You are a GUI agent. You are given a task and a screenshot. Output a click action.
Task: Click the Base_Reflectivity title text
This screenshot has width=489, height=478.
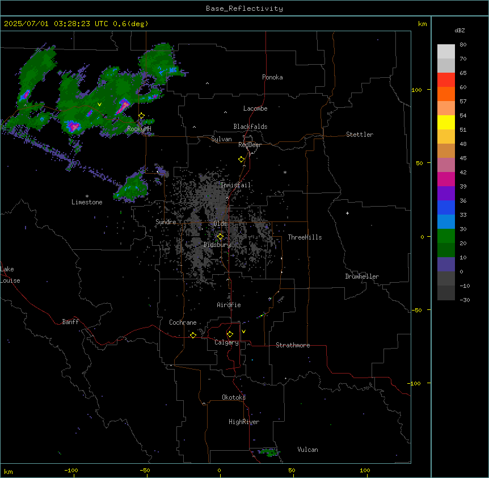pos(244,9)
